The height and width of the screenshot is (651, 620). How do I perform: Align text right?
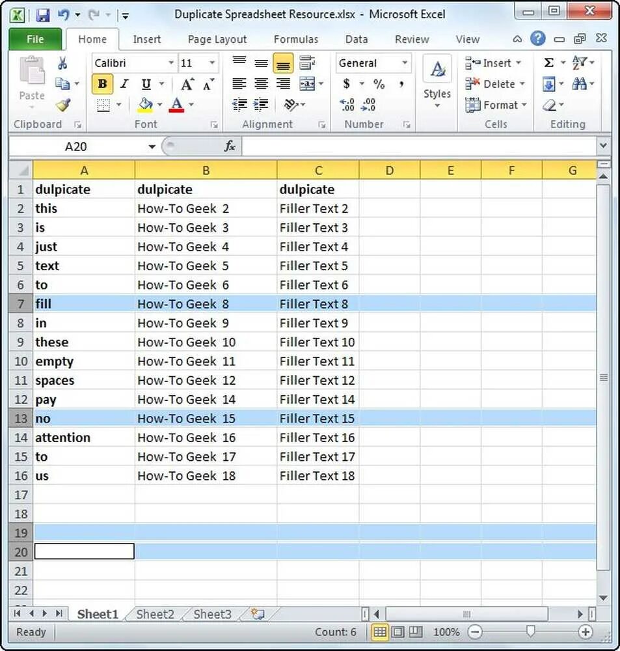(284, 84)
